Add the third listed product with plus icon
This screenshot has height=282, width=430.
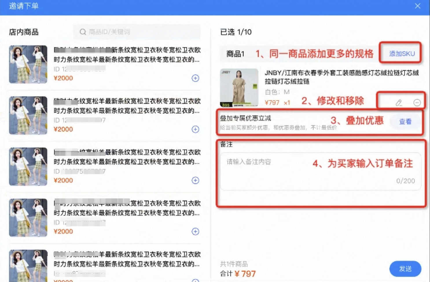pyautogui.click(x=195, y=180)
